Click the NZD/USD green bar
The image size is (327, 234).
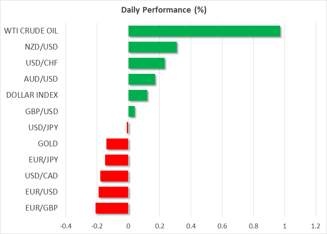pyautogui.click(x=152, y=47)
